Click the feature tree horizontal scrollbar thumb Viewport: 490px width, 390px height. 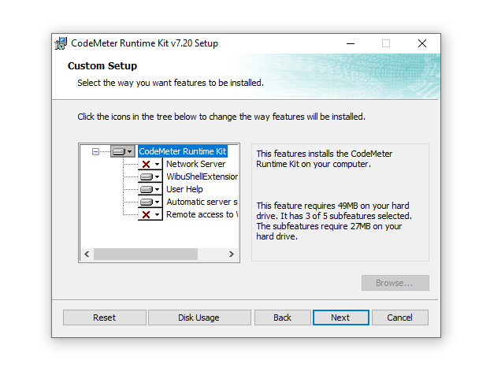coord(146,254)
